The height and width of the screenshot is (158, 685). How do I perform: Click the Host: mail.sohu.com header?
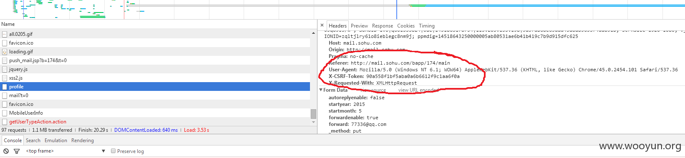click(x=355, y=43)
